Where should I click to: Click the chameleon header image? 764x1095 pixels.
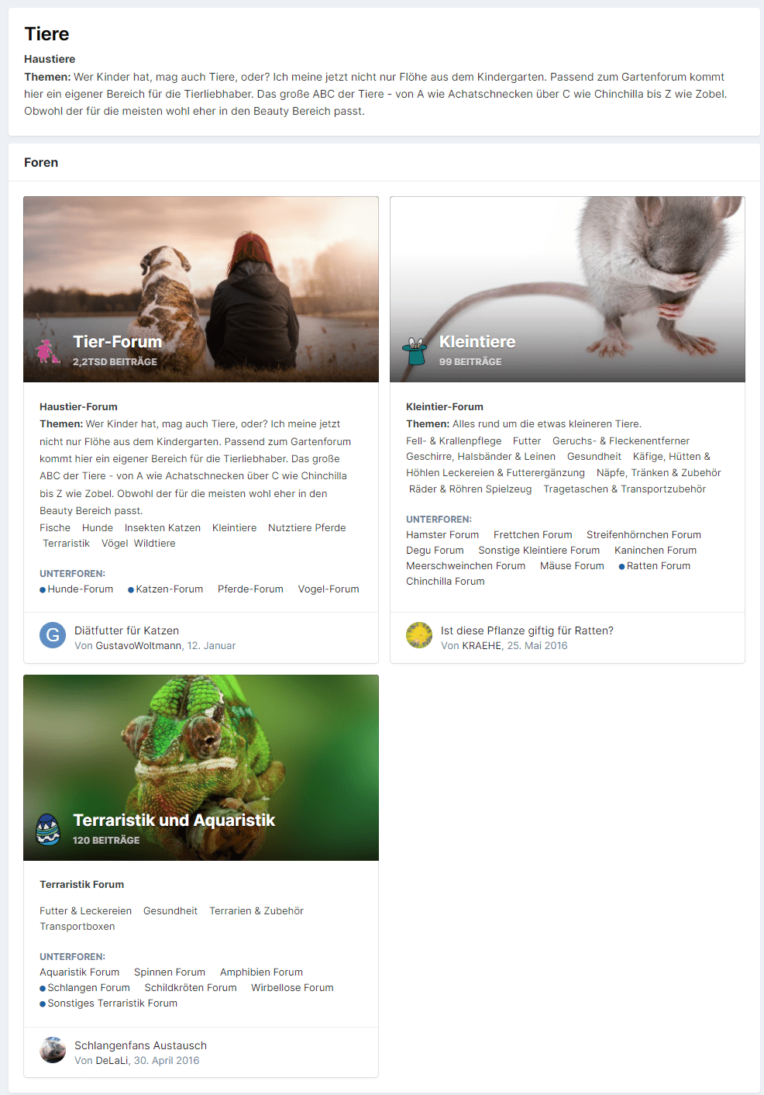[x=201, y=767]
